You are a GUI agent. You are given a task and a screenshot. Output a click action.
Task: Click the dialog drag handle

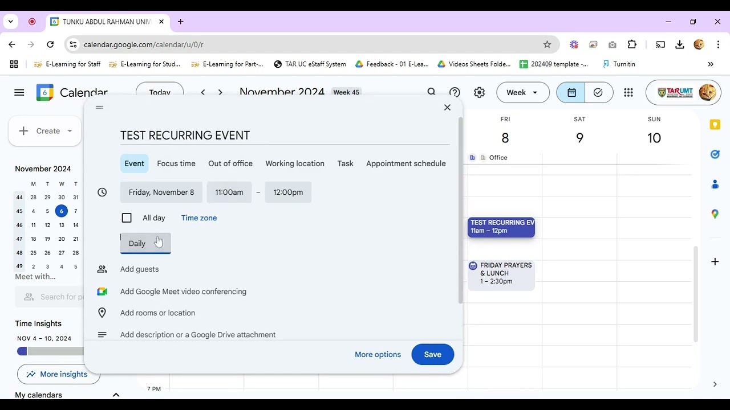point(100,107)
